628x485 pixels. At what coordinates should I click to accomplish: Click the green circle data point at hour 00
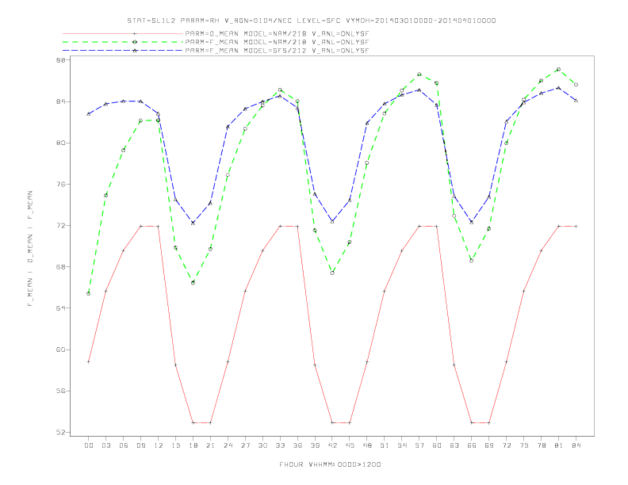point(89,294)
